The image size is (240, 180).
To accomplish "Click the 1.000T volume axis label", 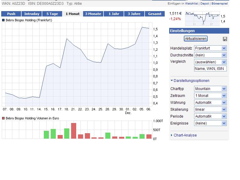I will [158, 121].
